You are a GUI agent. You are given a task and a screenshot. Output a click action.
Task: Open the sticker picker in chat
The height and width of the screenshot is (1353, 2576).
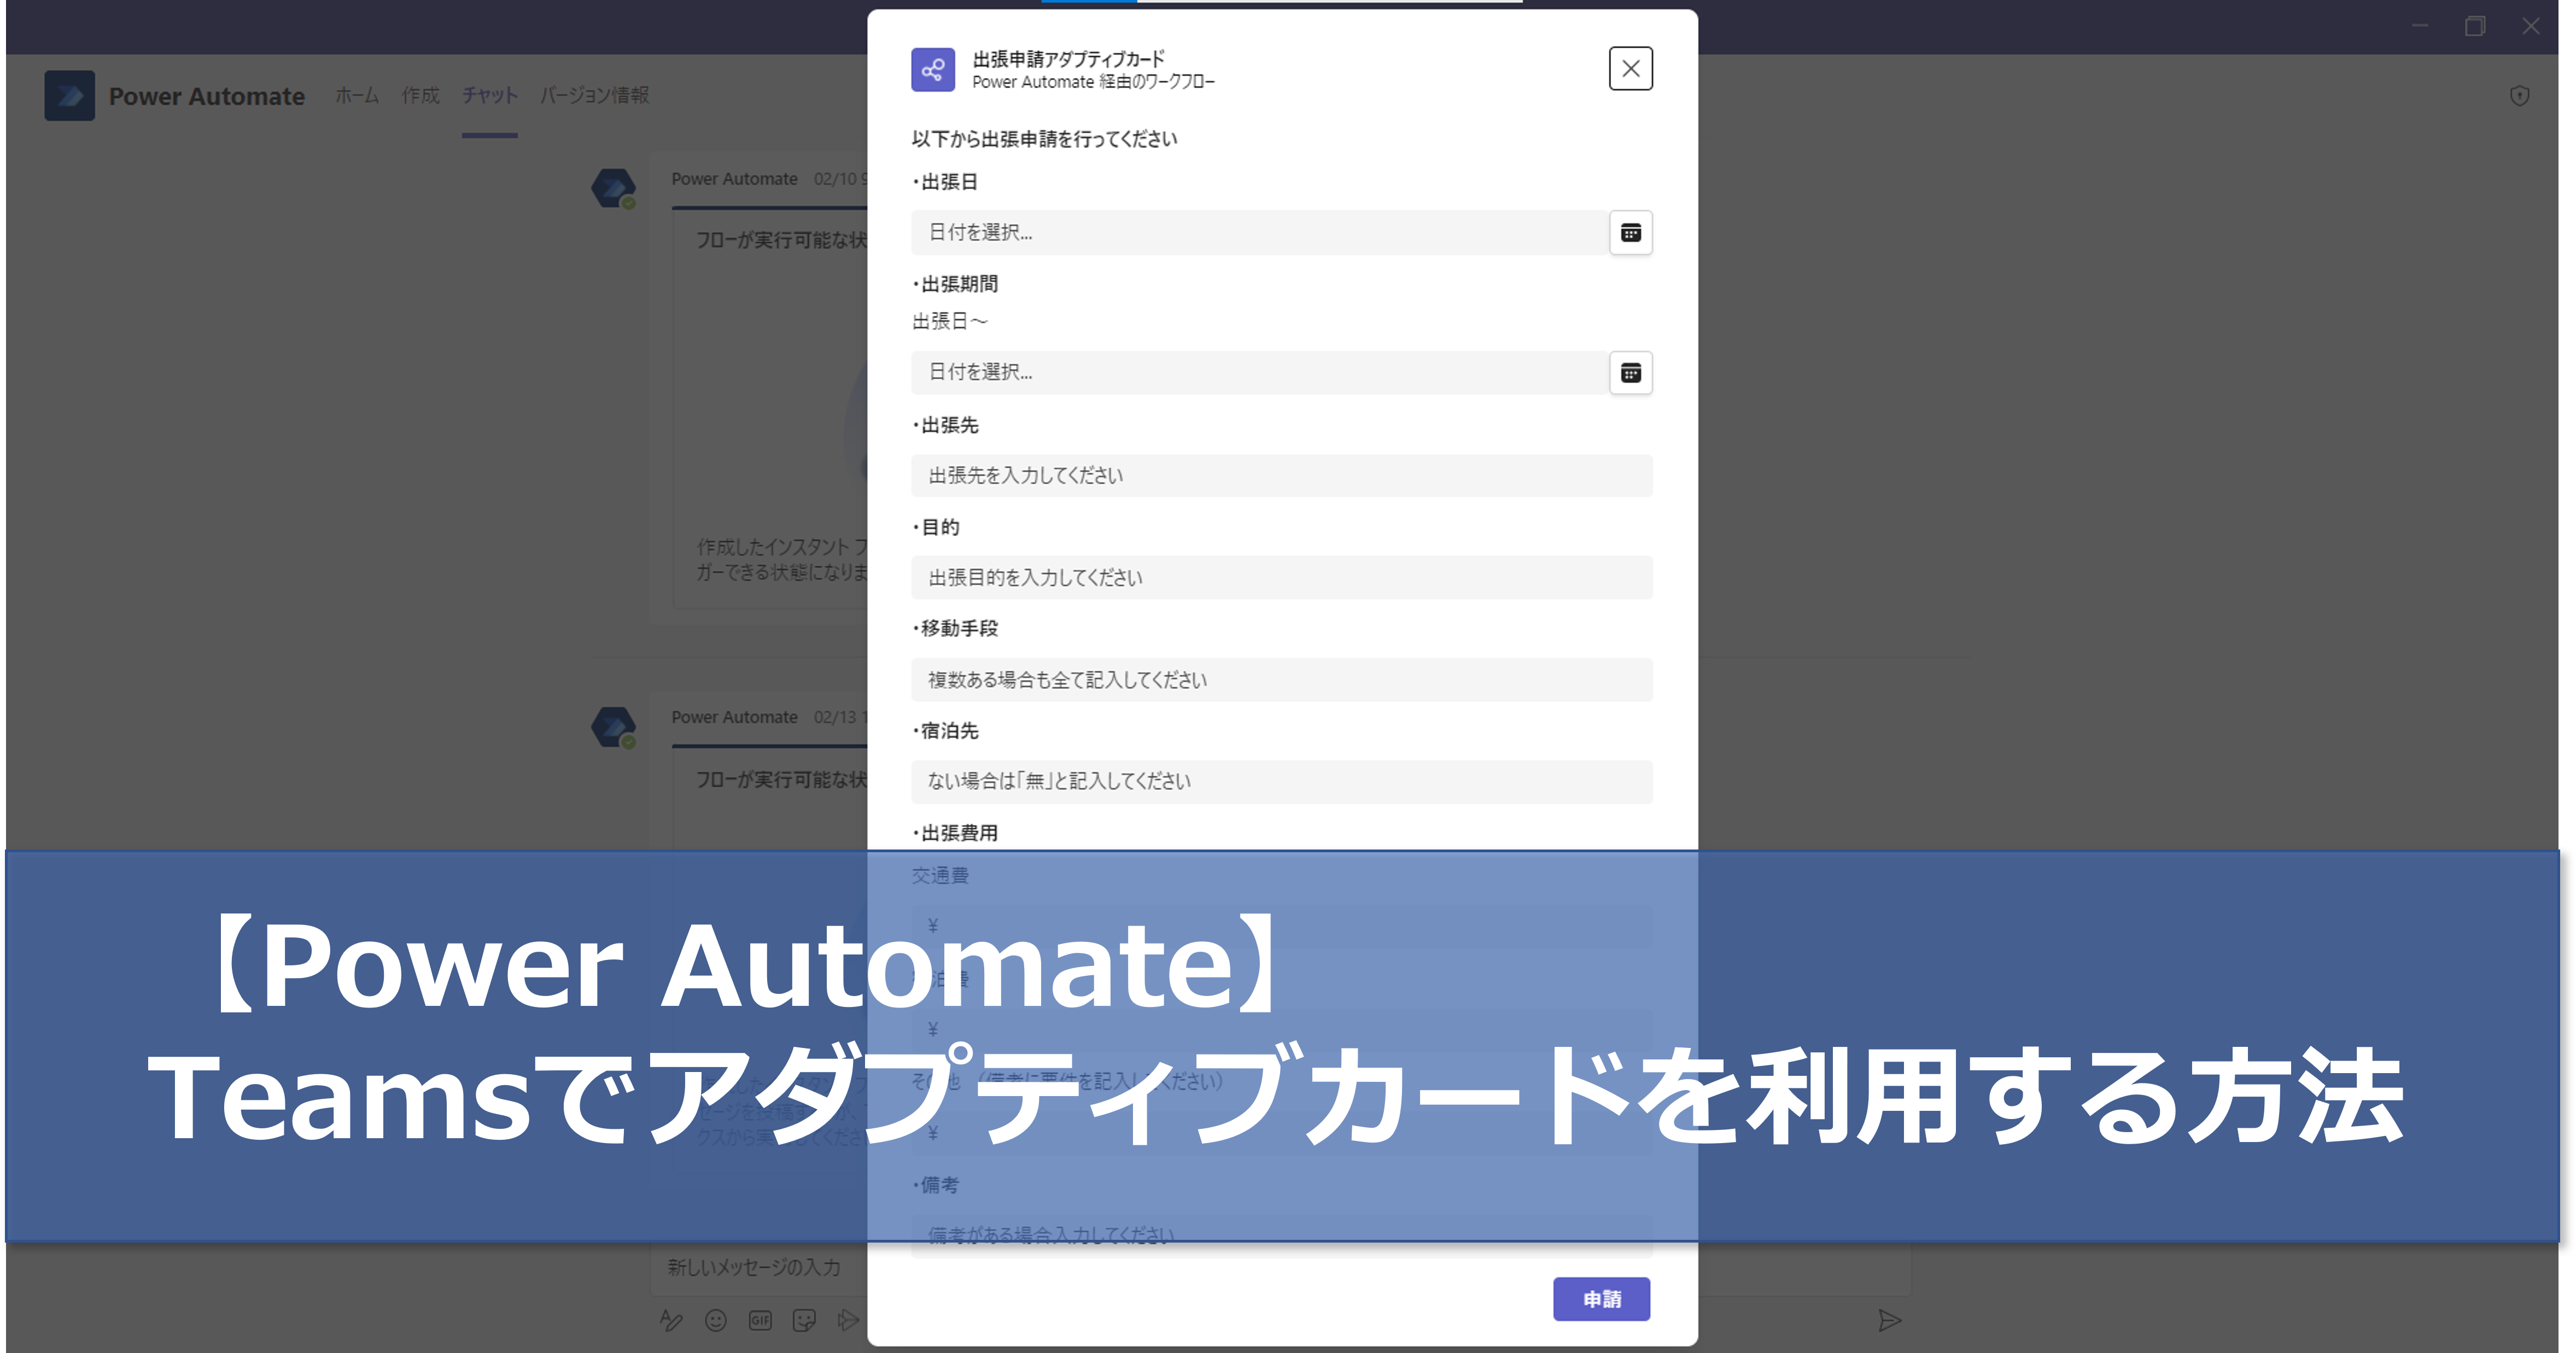804,1320
